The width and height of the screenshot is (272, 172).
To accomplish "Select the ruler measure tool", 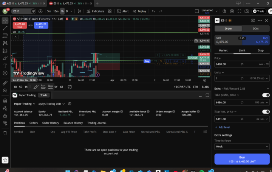I will coord(5,83).
